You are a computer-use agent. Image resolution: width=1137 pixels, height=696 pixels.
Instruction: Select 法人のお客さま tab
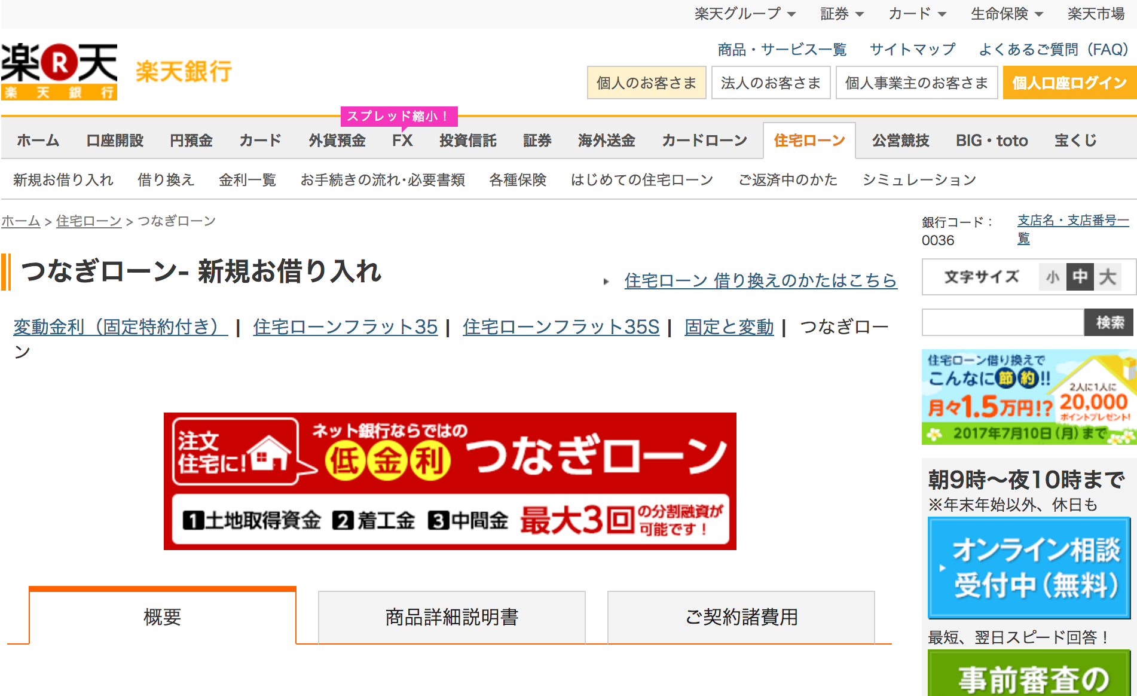coord(771,83)
